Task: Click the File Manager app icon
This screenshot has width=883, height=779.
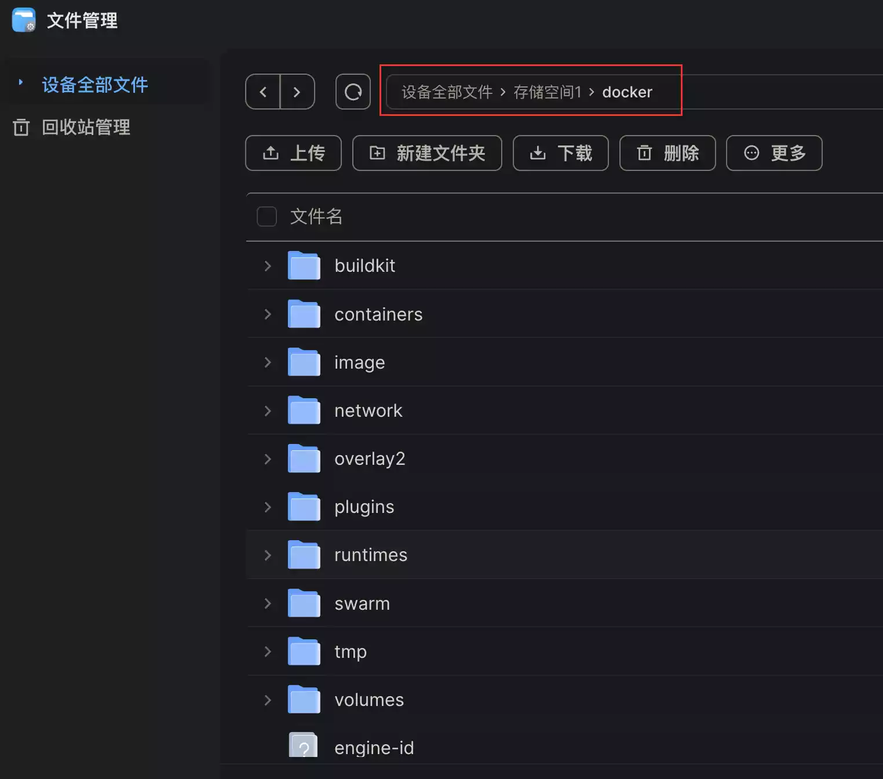Action: pos(24,20)
